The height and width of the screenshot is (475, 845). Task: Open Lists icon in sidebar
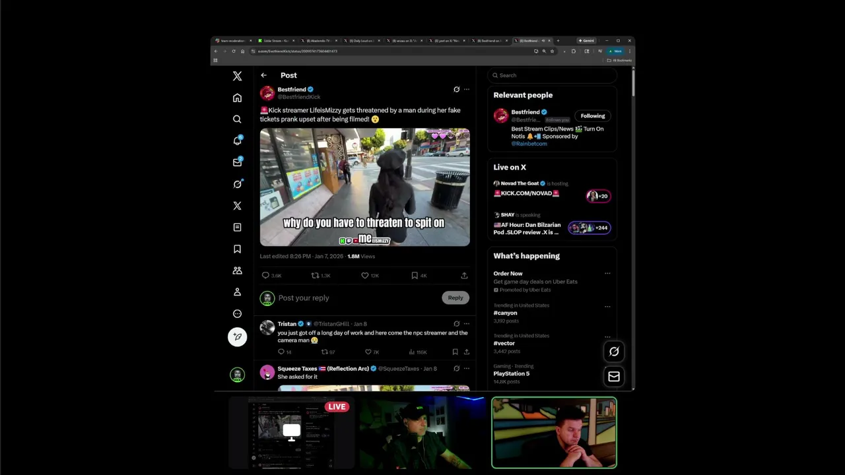(237, 227)
